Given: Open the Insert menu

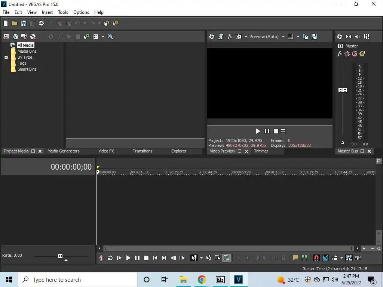Looking at the screenshot, I should coord(47,12).
